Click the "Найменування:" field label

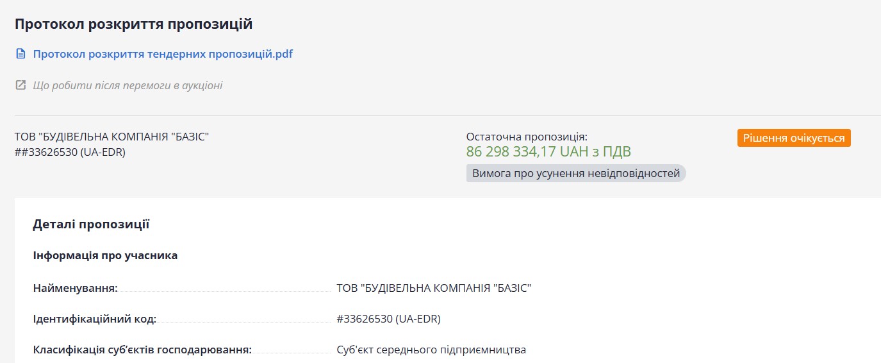coord(76,288)
